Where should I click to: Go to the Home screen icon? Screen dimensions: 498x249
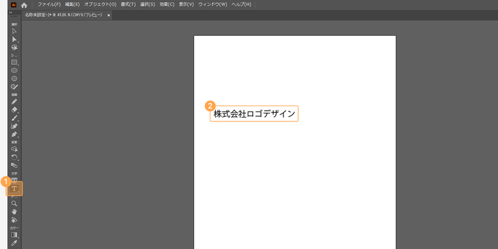point(24,5)
